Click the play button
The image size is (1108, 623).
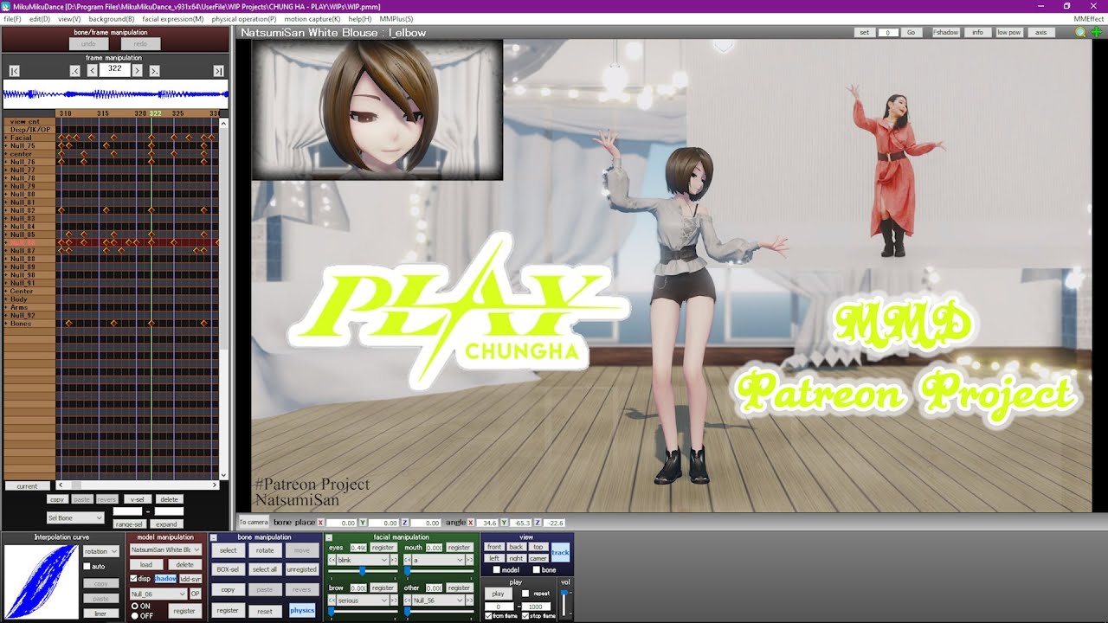[498, 594]
